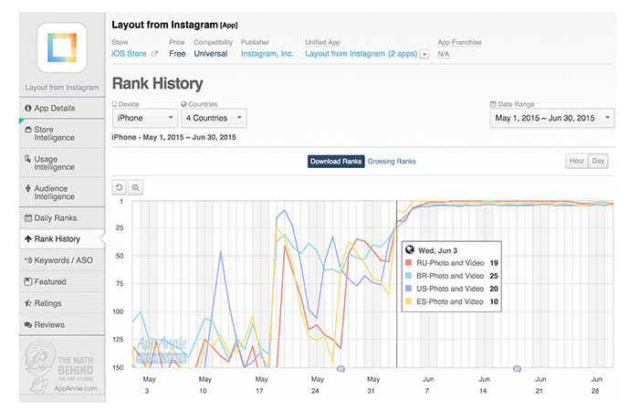
Task: Open Instagram, Inc. publisher link
Action: (267, 53)
